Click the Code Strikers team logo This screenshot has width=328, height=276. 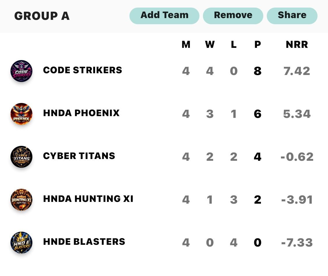[x=21, y=71]
